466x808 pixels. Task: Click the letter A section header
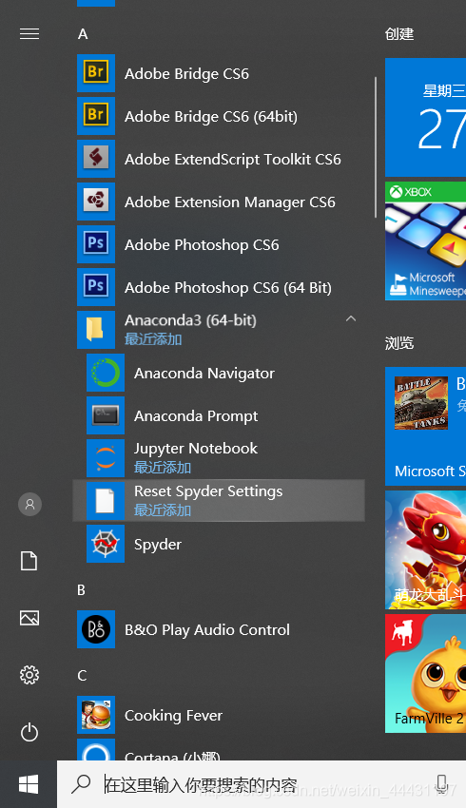click(83, 34)
